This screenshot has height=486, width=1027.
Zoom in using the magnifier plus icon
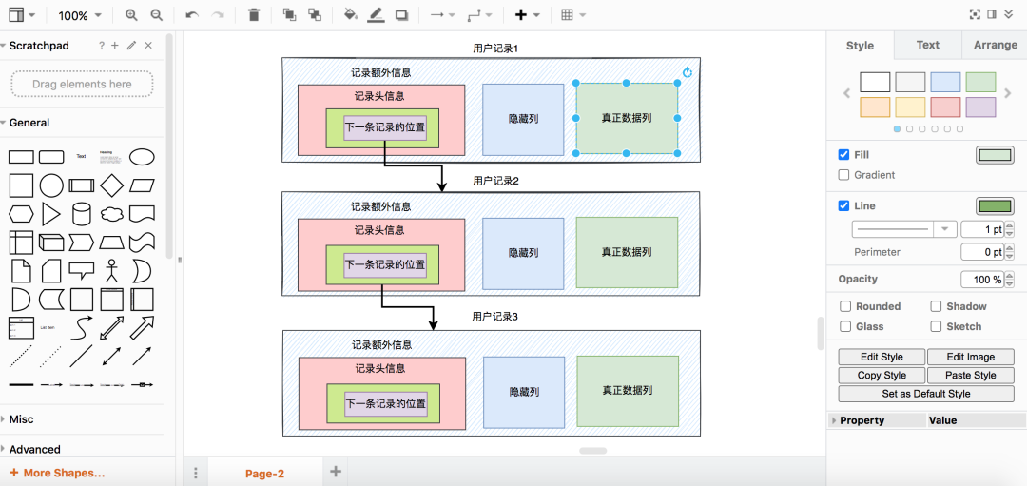coord(131,15)
